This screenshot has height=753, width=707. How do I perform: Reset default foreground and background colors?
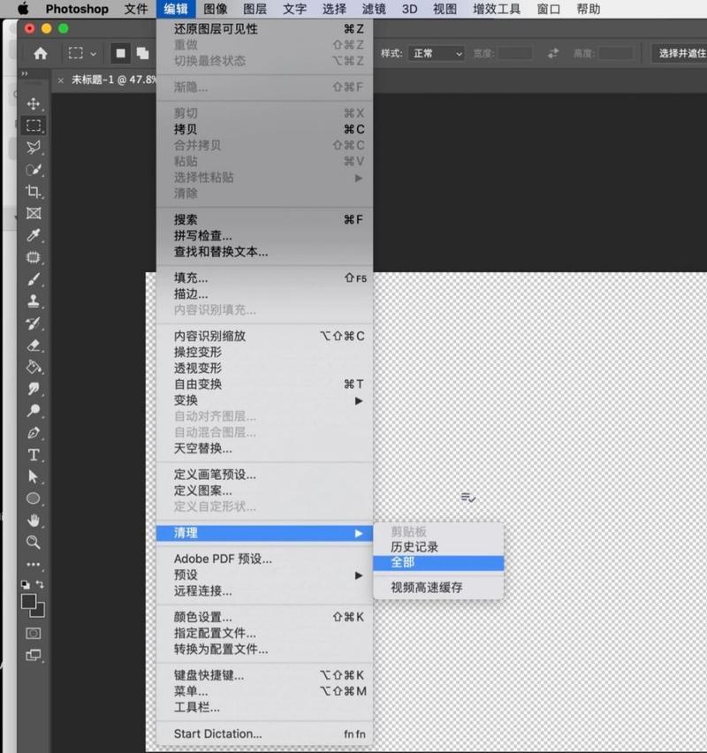pos(26,584)
